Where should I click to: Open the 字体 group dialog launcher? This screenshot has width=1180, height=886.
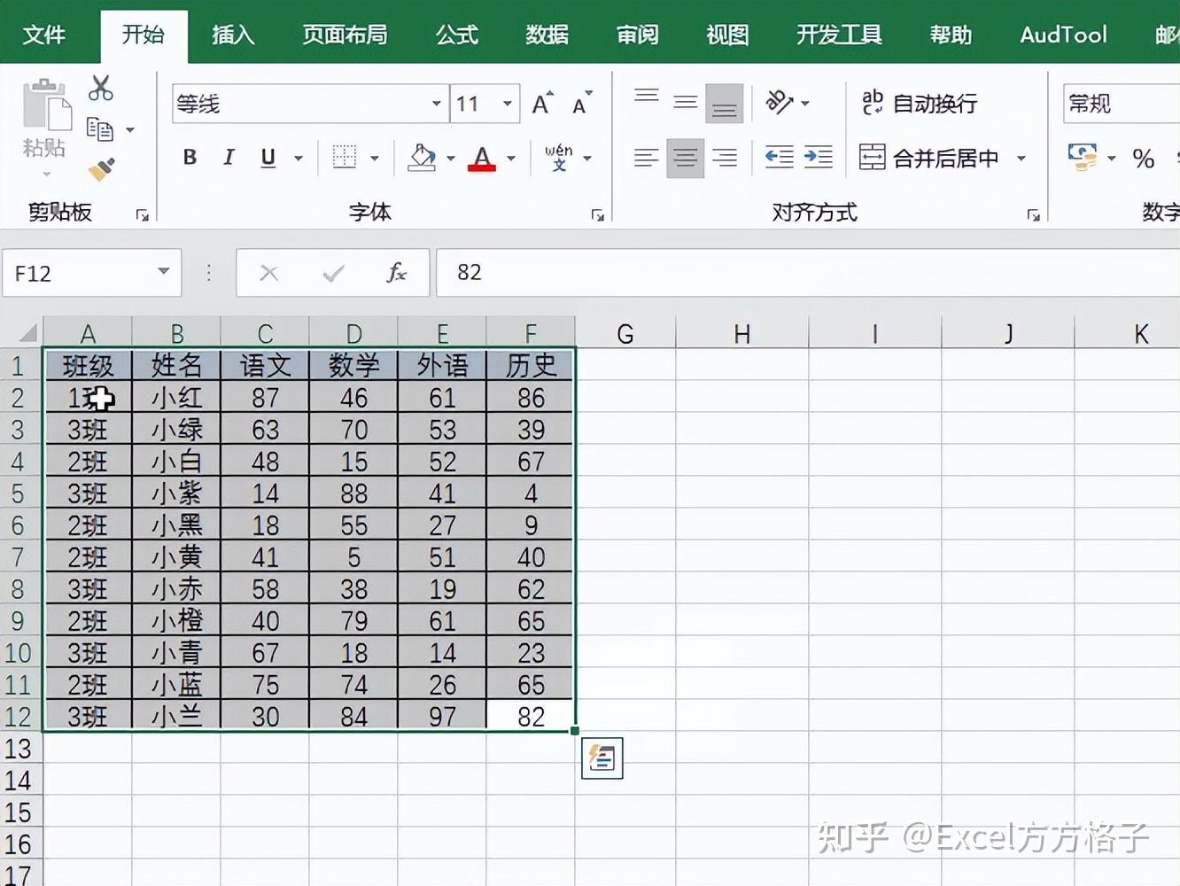[x=599, y=213]
